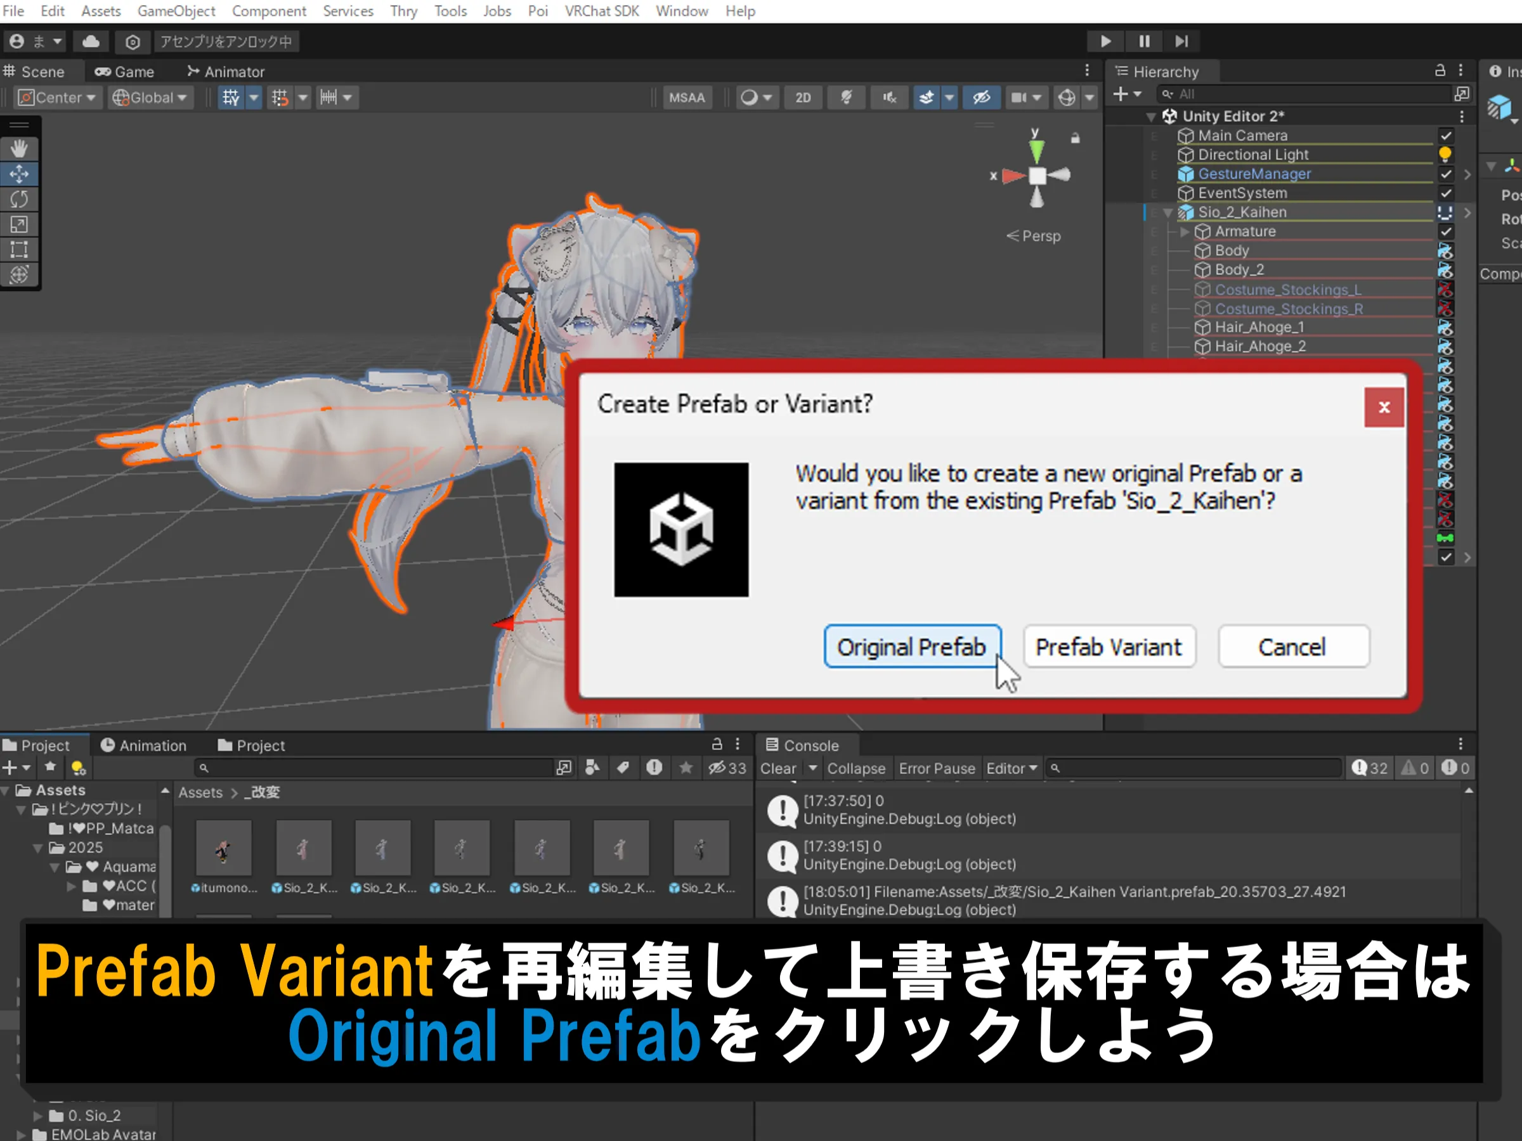1522x1141 pixels.
Task: Open the cloud services icon
Action: point(91,42)
